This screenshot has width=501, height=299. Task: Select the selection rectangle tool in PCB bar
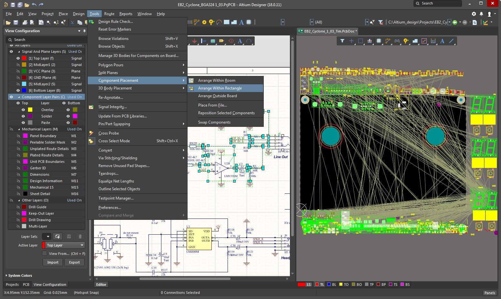click(x=361, y=41)
